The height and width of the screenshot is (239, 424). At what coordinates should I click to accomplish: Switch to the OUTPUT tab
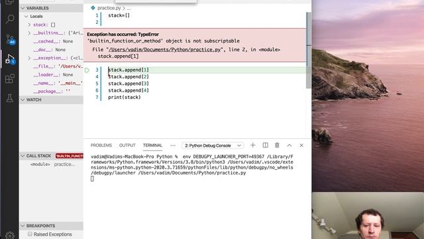[127, 145]
